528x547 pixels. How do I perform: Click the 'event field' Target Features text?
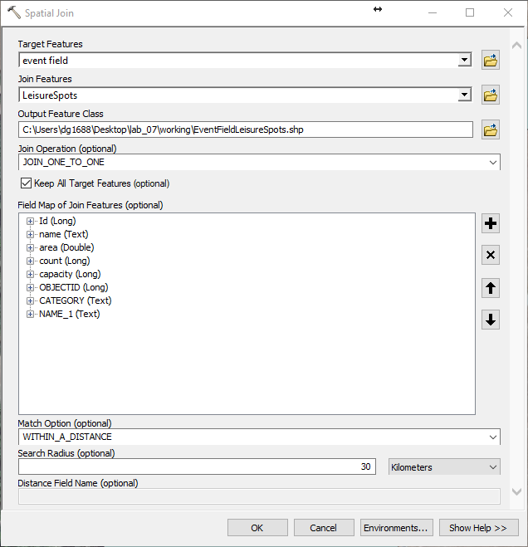tap(46, 61)
